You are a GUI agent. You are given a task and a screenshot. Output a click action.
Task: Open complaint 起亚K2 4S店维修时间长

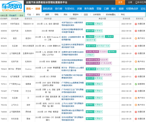coord(73,38)
